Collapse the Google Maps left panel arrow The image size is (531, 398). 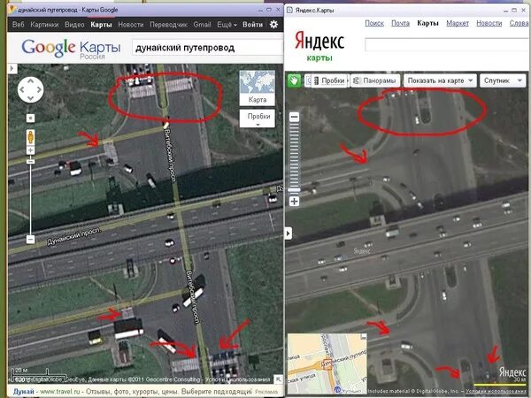pyautogui.click(x=12, y=69)
